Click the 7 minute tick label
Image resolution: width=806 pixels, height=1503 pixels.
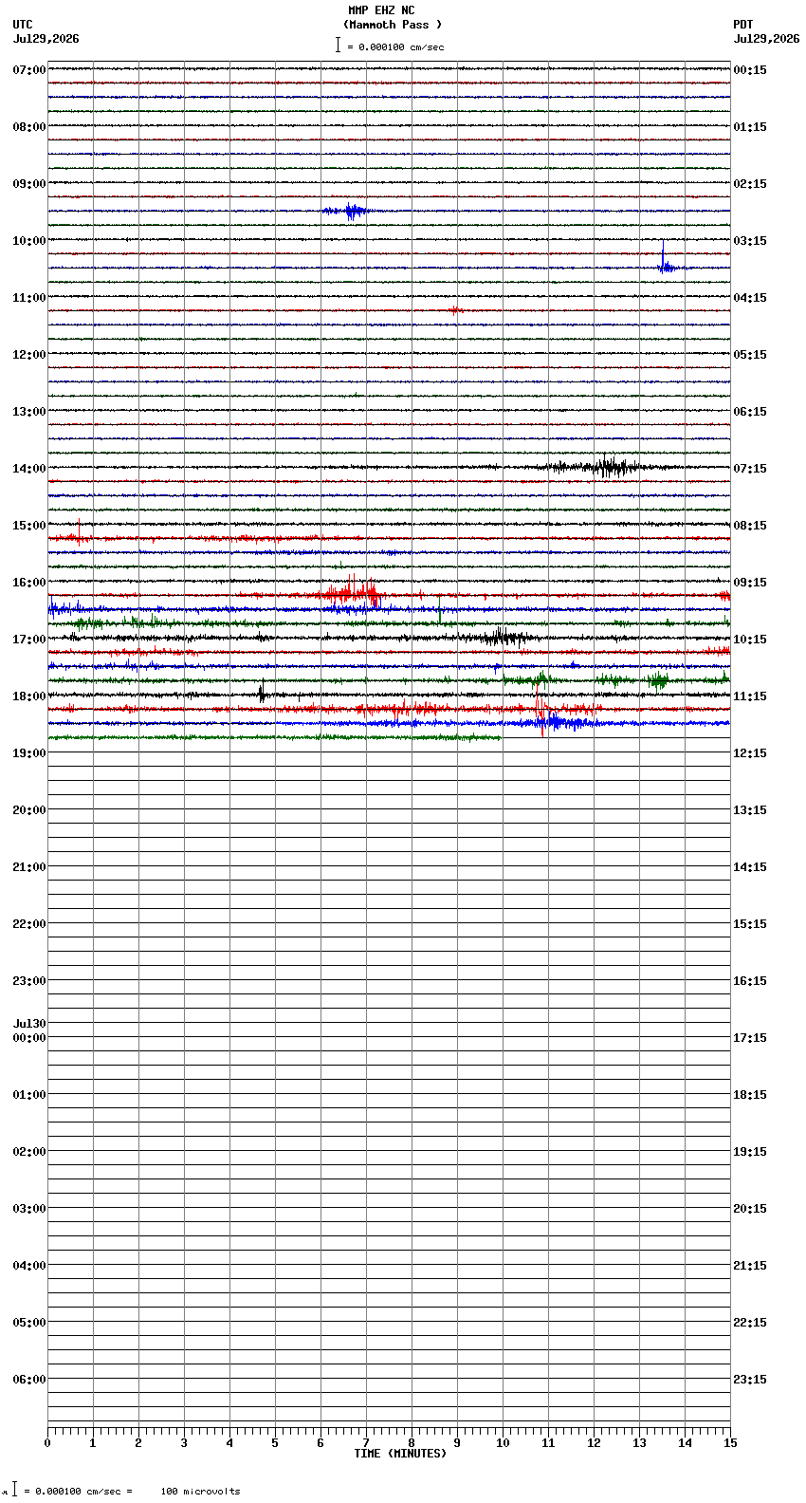coord(366,1443)
